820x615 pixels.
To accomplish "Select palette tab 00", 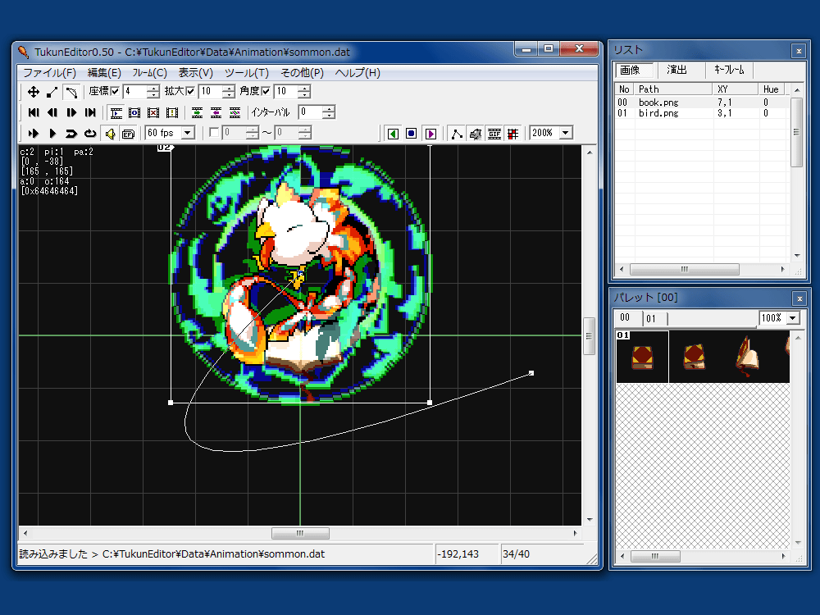I will (x=626, y=317).
